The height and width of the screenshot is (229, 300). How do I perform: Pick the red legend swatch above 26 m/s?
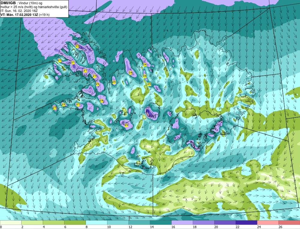click(289, 223)
